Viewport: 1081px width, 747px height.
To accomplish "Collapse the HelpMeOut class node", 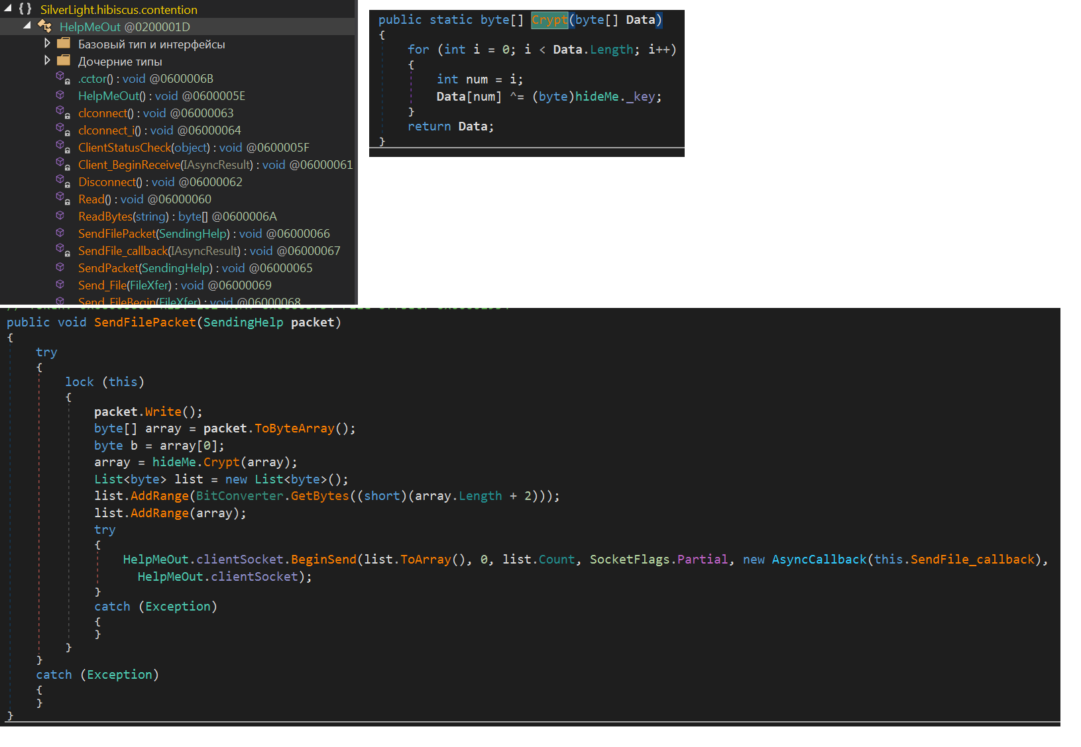I will tap(27, 26).
